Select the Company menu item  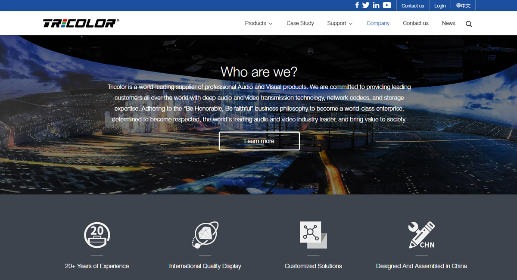tap(378, 23)
